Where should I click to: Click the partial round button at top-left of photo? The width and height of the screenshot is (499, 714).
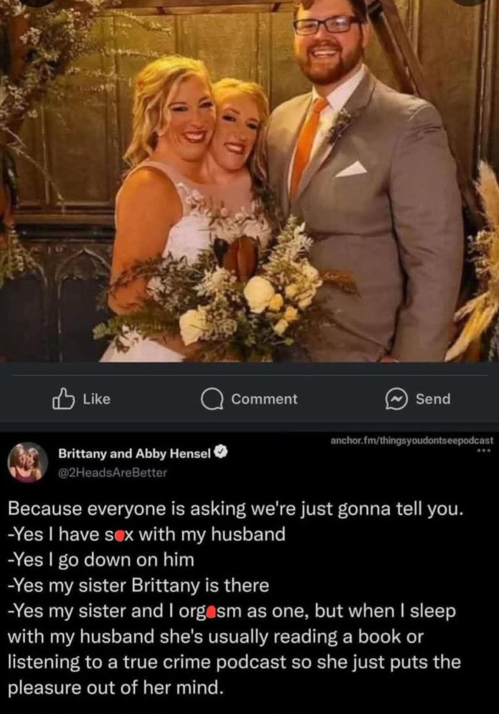click(36, 2)
